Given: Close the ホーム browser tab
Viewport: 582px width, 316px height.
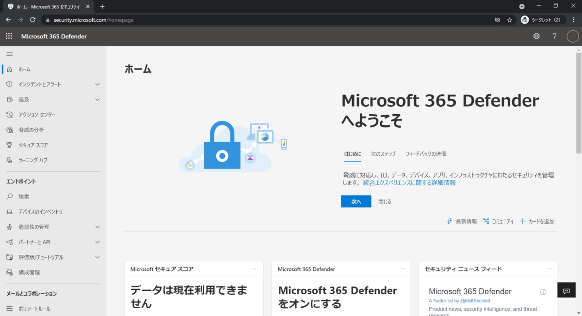Looking at the screenshot, I should tap(87, 7).
